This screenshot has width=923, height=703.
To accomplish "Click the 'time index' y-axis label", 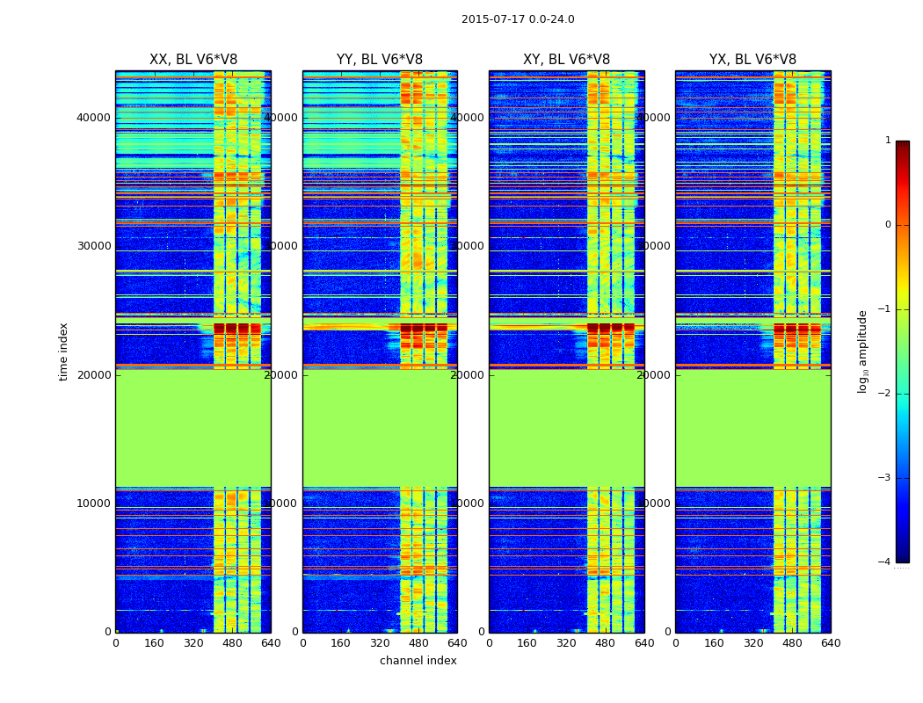I will [63, 351].
